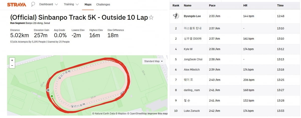301x118 pixels.
Task: Click Byungdo Lee's runner avatar
Action: (x=176, y=16)
